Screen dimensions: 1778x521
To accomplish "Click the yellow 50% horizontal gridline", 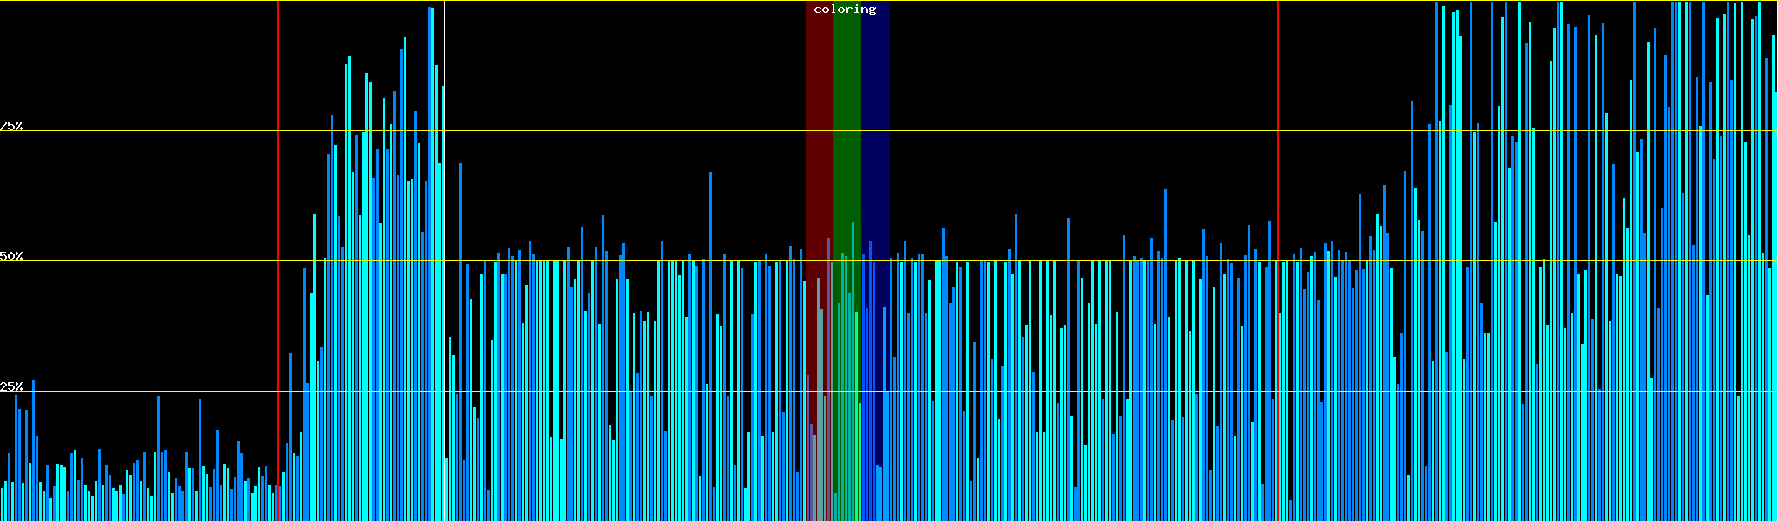I will (x=608, y=261).
